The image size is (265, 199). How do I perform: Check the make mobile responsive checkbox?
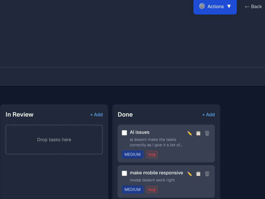pyautogui.click(x=124, y=173)
